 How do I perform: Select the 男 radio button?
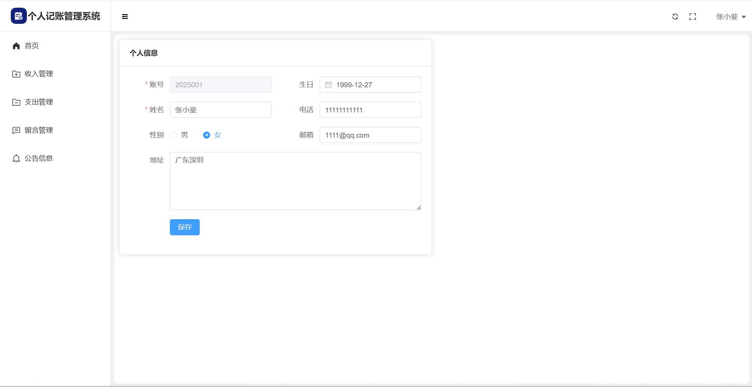click(174, 135)
